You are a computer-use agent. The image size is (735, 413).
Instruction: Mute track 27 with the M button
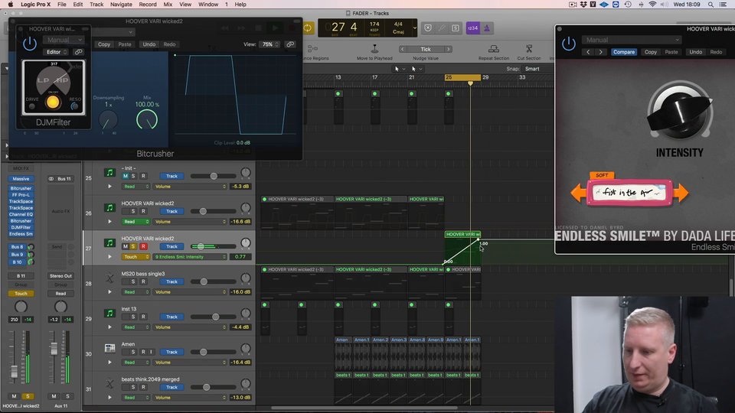(125, 246)
